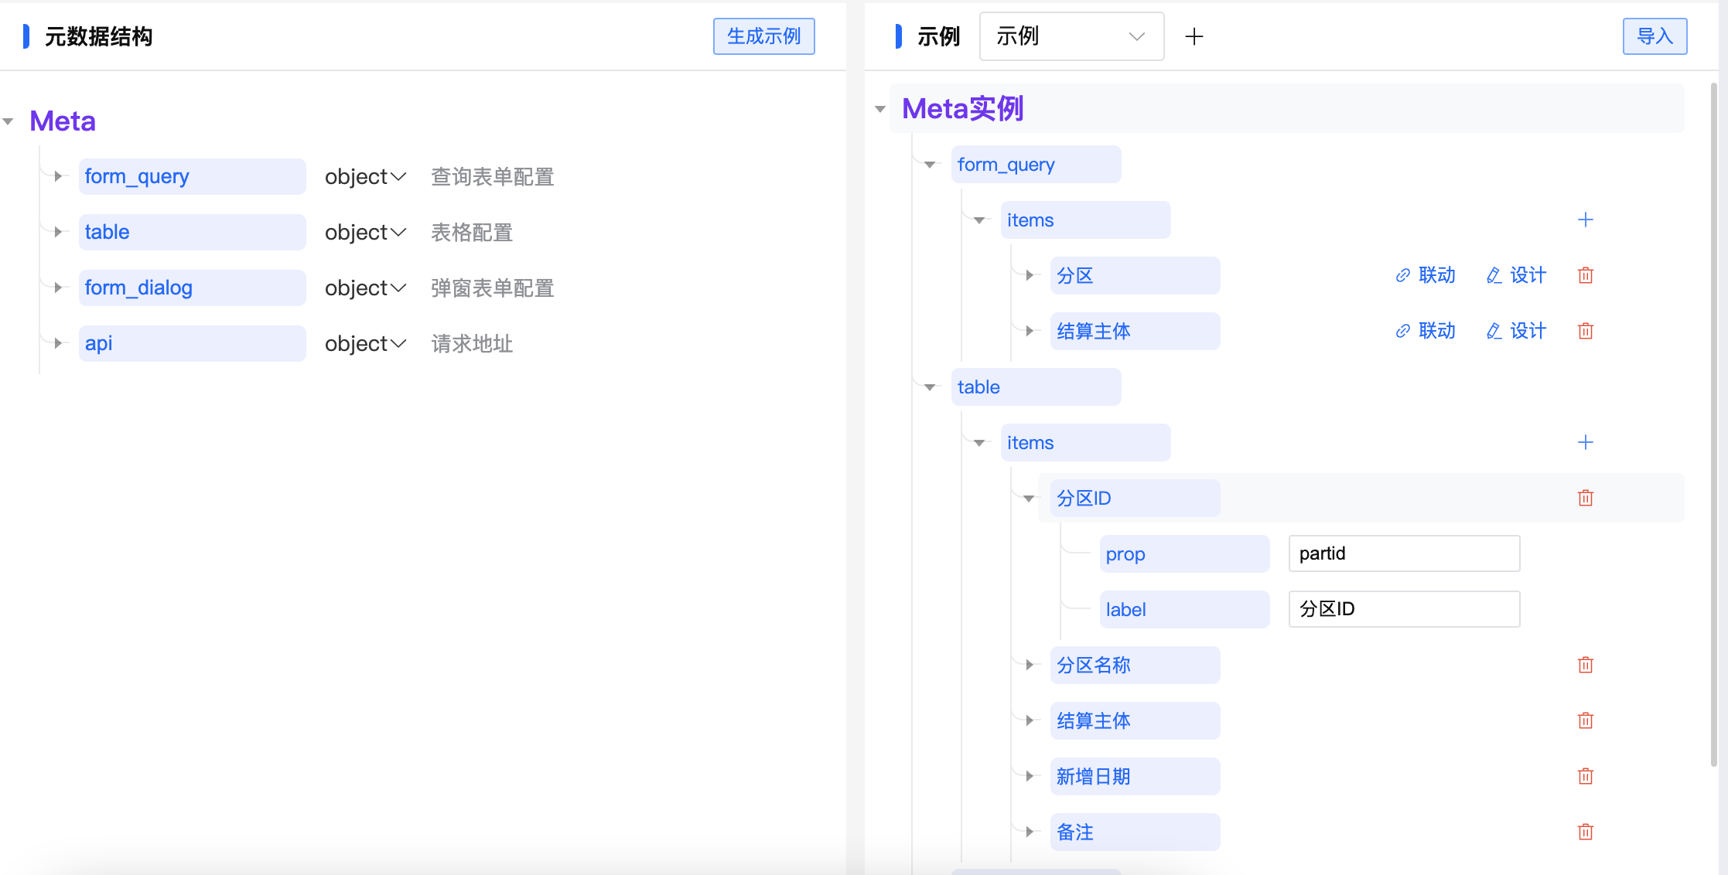
Task: Expand the 分区名称 node arrow
Action: point(1029,665)
